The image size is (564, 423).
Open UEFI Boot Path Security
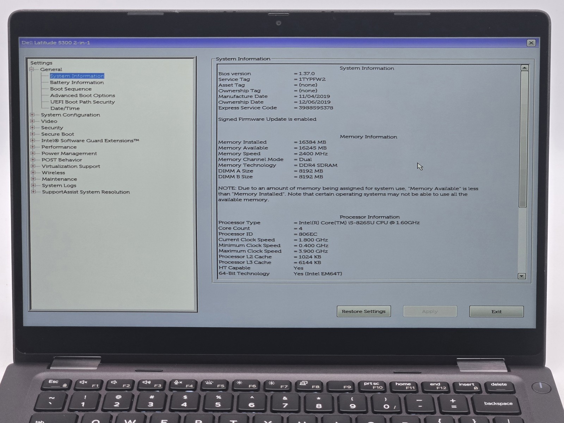tap(82, 102)
